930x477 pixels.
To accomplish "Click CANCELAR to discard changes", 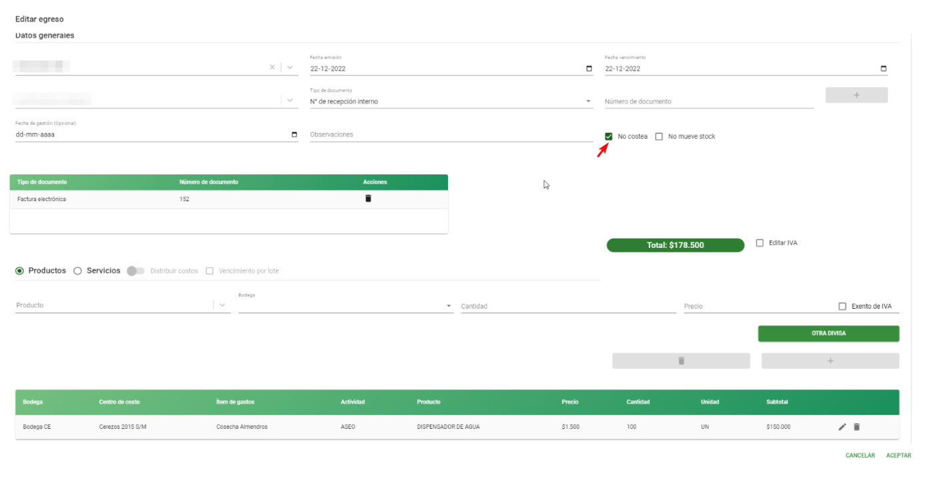I will pyautogui.click(x=860, y=456).
